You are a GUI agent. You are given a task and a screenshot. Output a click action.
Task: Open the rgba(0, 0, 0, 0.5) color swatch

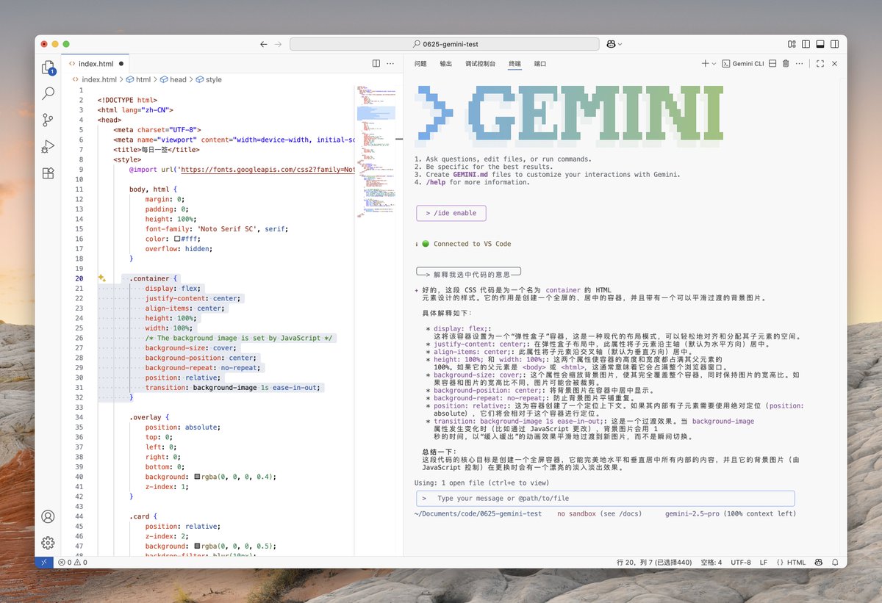point(198,546)
